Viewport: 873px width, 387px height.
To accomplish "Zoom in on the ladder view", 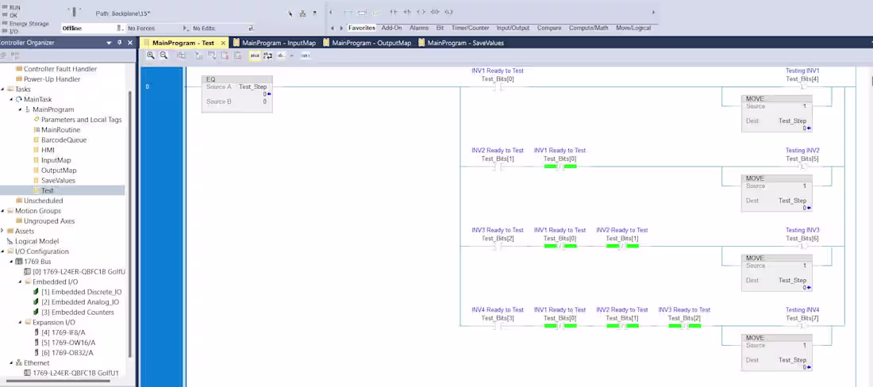I will point(151,55).
